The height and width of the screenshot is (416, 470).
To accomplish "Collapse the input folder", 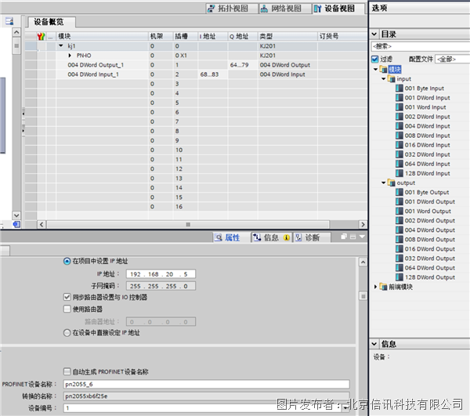I will click(383, 79).
